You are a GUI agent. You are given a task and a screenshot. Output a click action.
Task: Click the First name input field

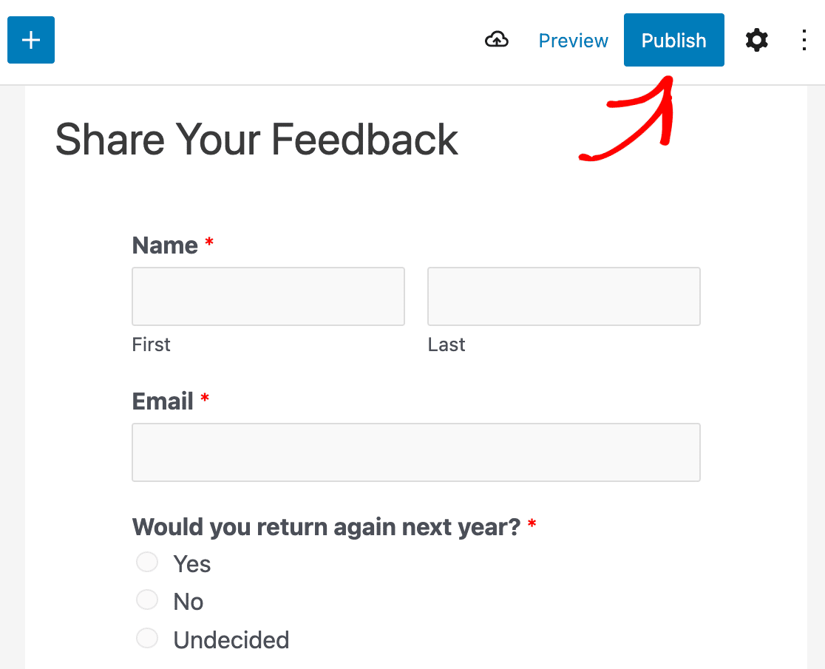(268, 296)
